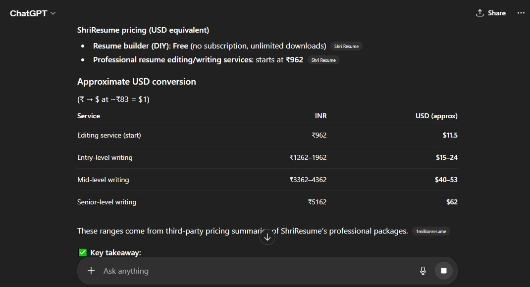530x287 pixels.
Task: Click the green checkmark beside Key takeaway
Action: 82,252
